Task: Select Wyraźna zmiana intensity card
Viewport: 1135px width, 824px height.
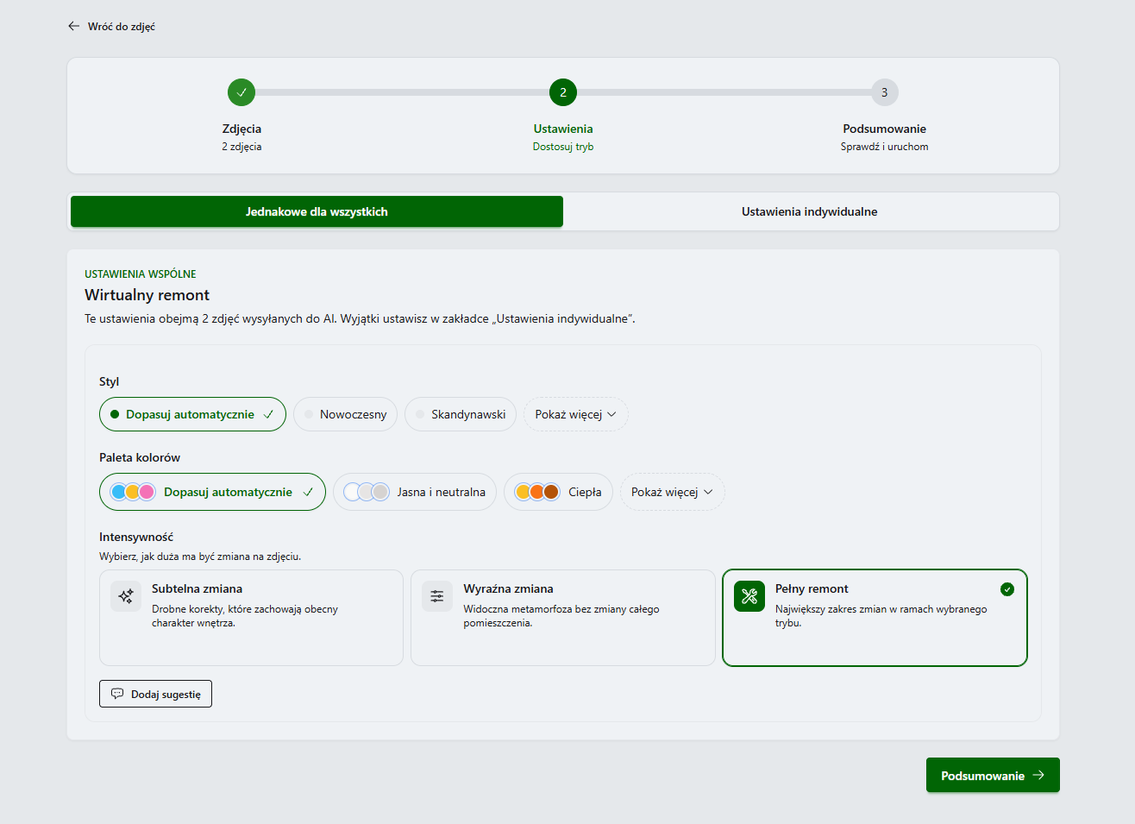Action: coord(563,618)
